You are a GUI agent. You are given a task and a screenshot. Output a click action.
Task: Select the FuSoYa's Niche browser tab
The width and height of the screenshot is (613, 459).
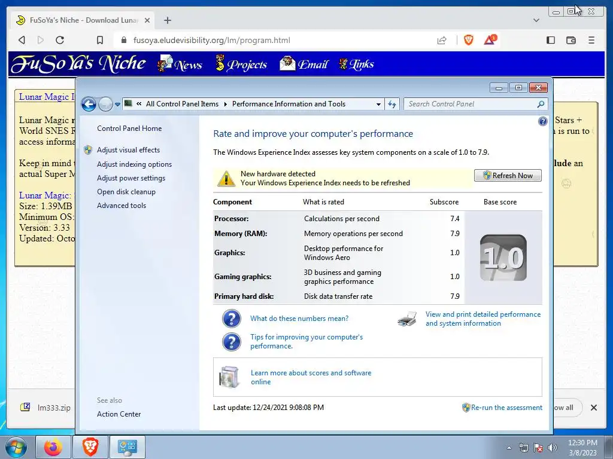click(x=83, y=20)
